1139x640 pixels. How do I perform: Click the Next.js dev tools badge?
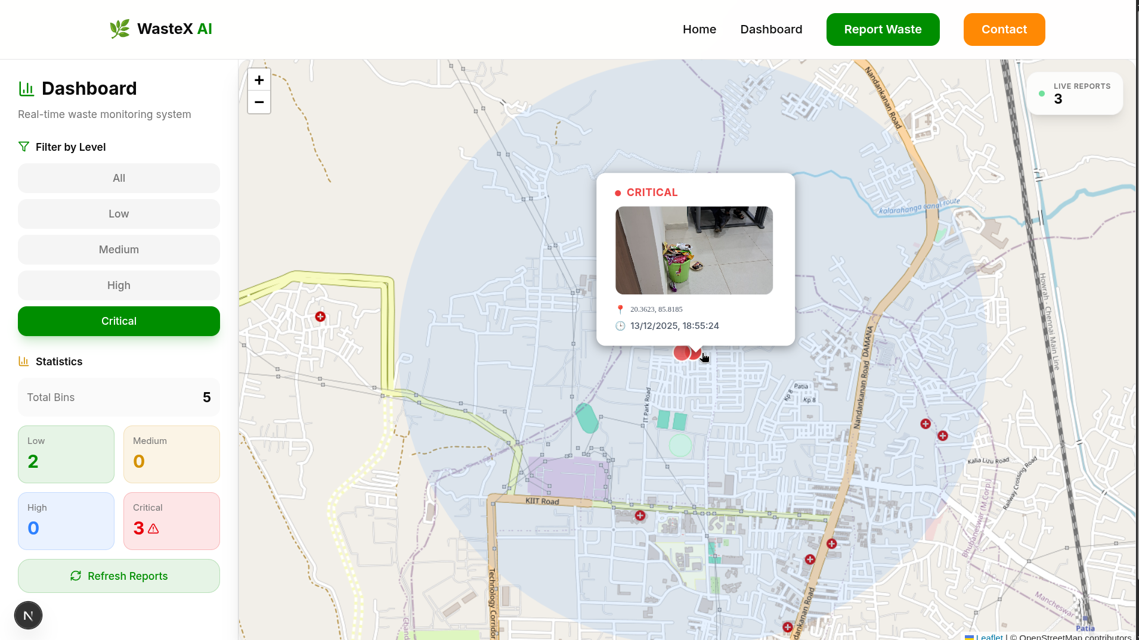coord(28,616)
